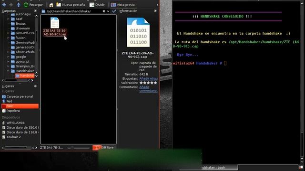Select the ZTE .cap file in folder view

[55, 27]
